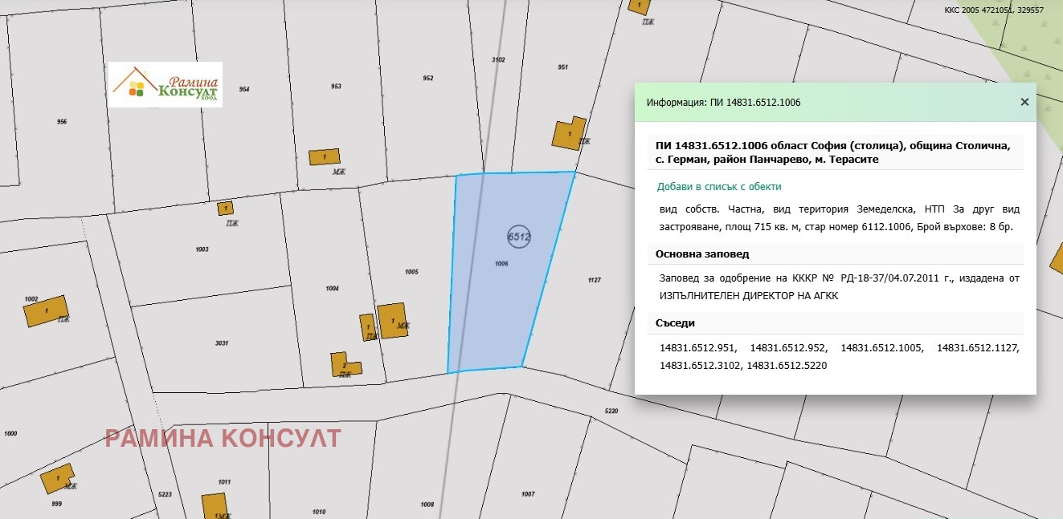Click the highlighted parcel 1006 label
The height and width of the screenshot is (519, 1063).
(501, 263)
